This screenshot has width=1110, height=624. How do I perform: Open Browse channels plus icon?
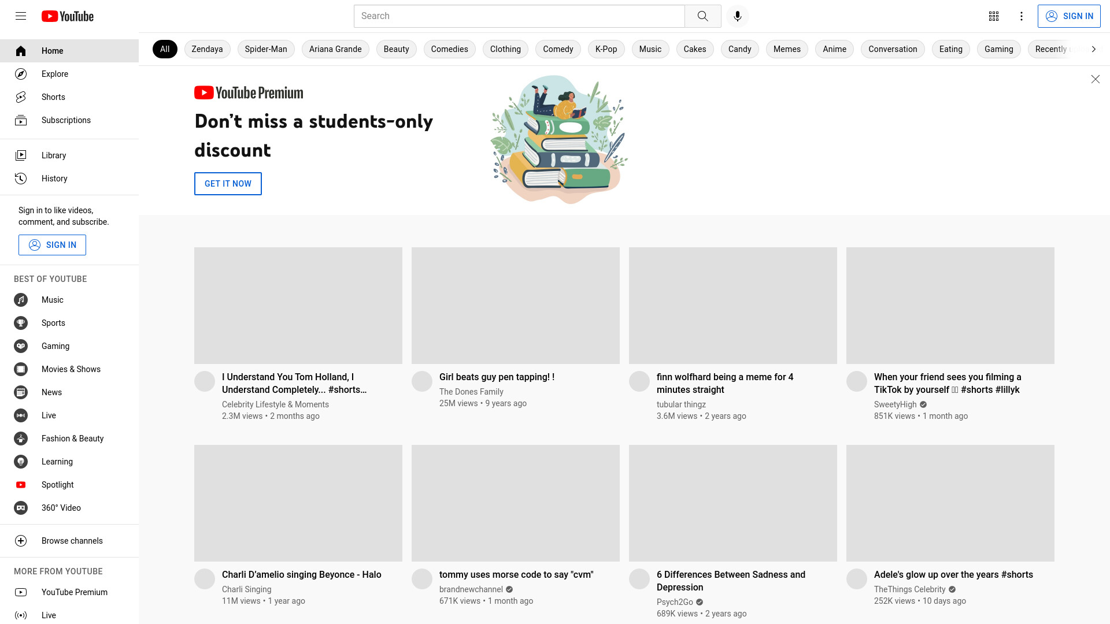[21, 541]
